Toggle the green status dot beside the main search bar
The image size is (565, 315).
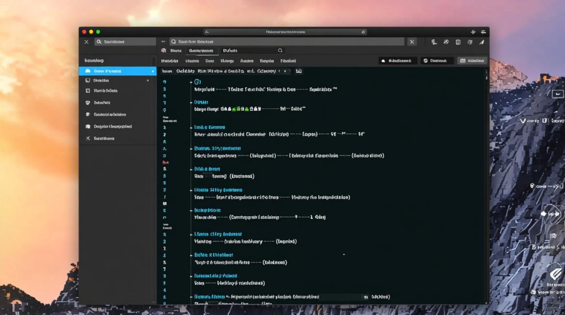coord(163,42)
